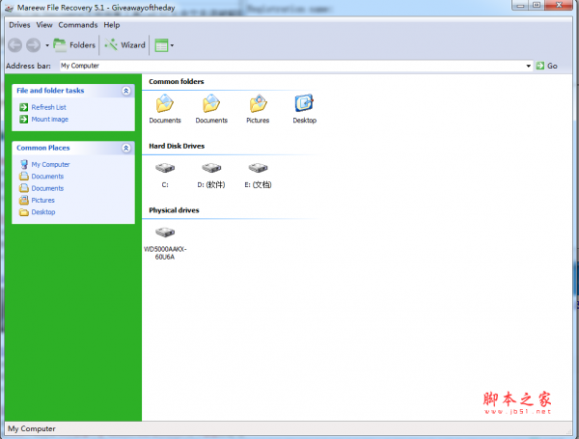
Task: Open first Documents link in Common Places
Action: pos(47,177)
